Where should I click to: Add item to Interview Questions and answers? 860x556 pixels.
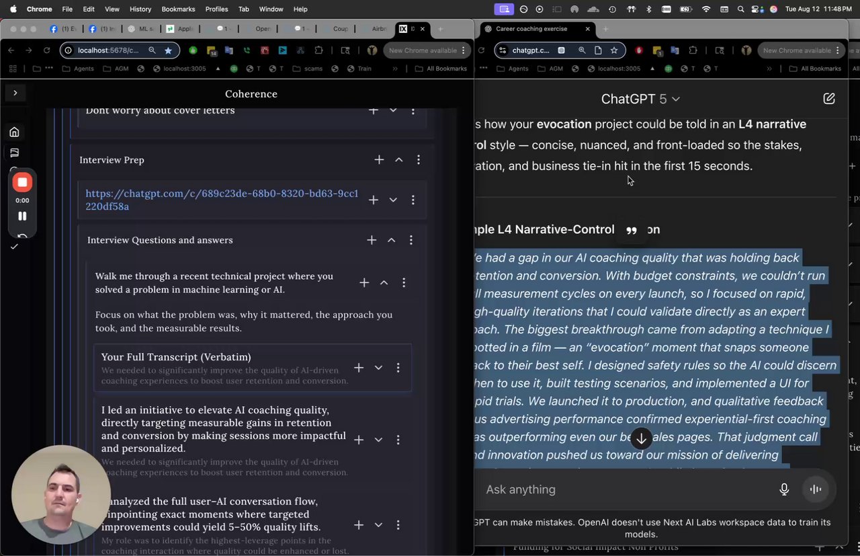click(x=372, y=240)
